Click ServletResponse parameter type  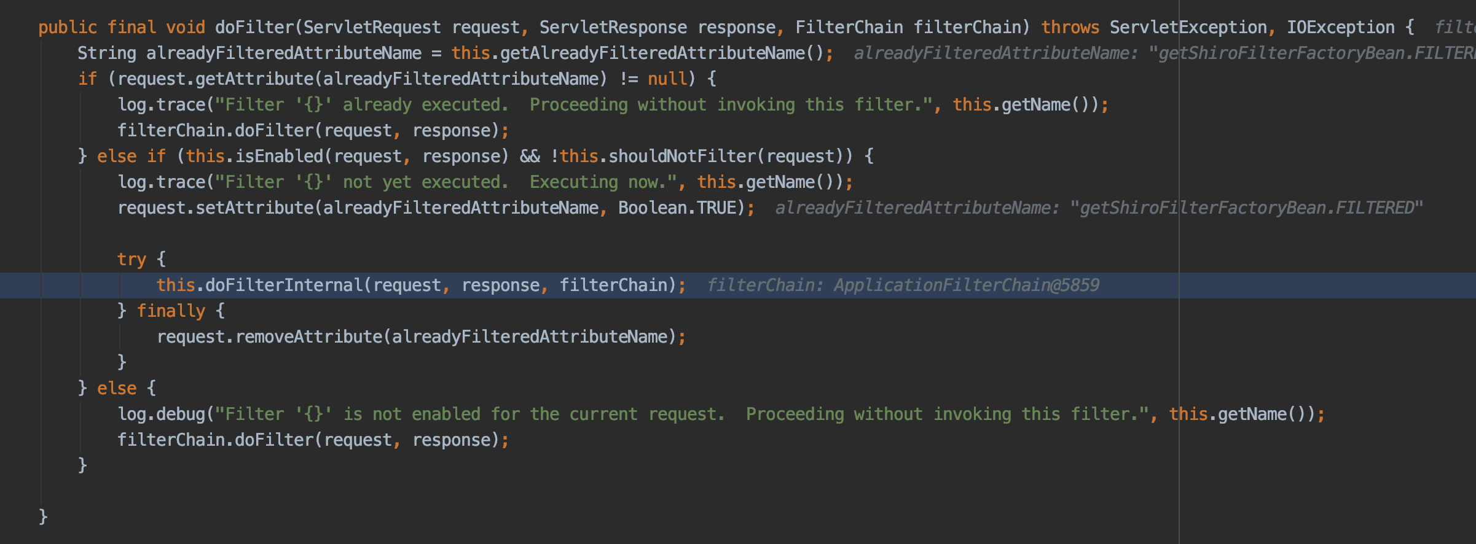point(613,28)
